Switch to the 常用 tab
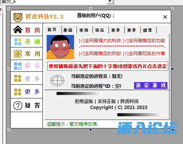Viewport: 183px width, 144px height. [x=85, y=30]
